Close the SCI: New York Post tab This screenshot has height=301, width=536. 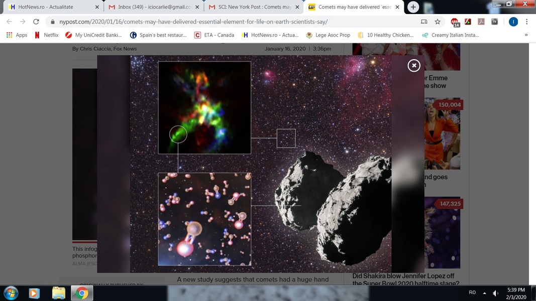point(297,7)
